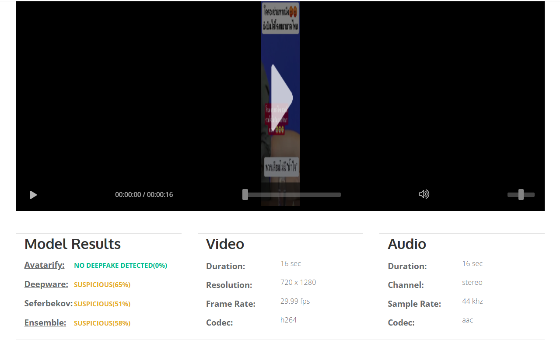Open the Deepware model link
Viewport: 560px width, 340px height.
[x=46, y=284]
